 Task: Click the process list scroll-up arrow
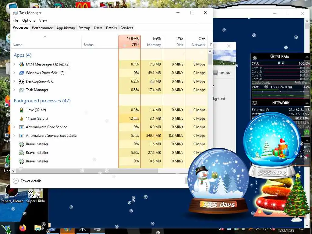210,51
